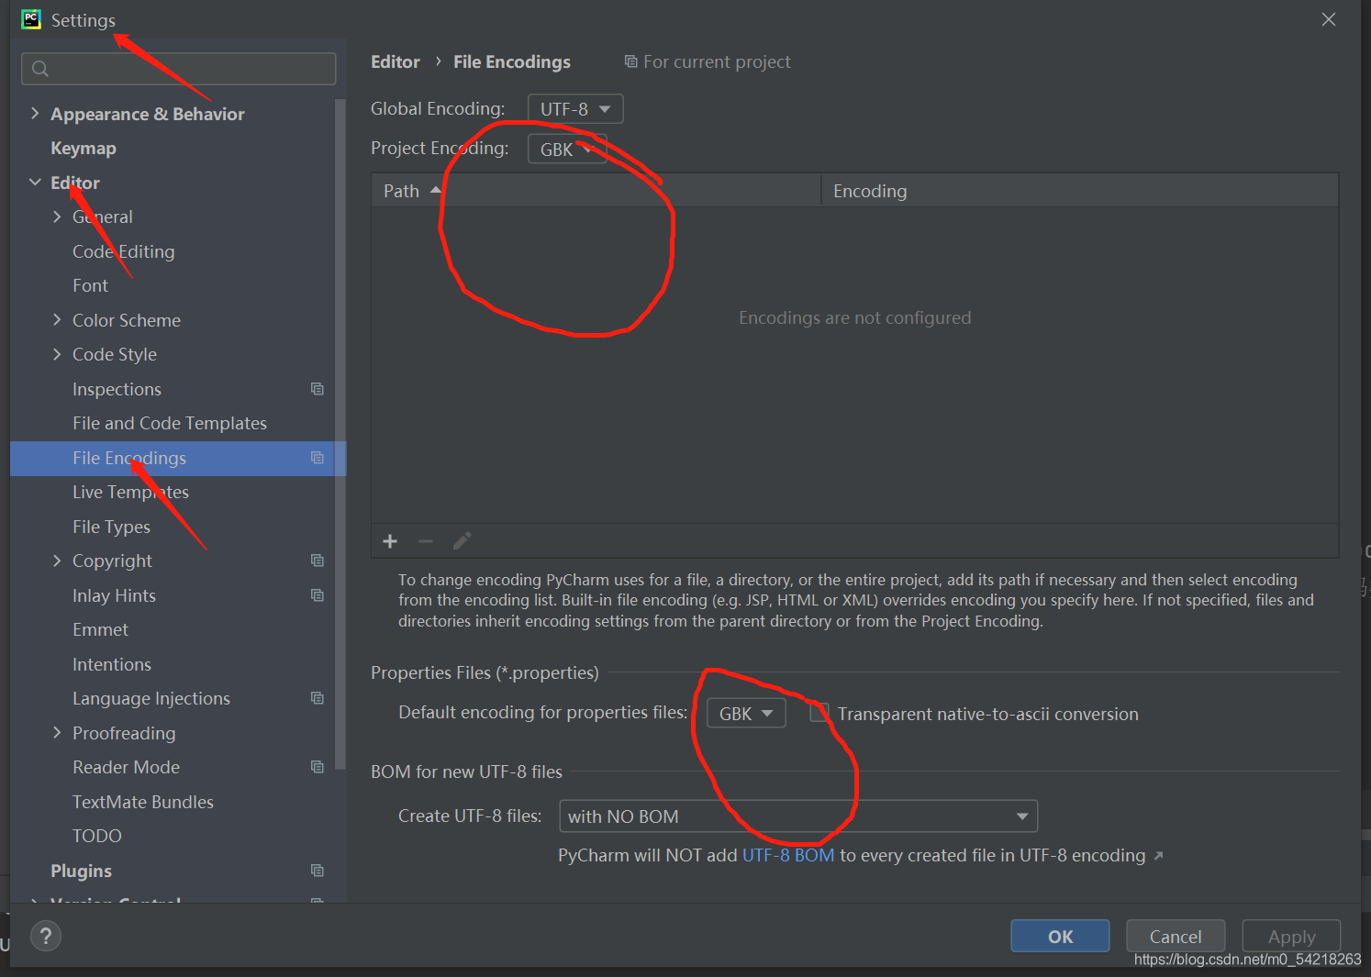Click project-level icon next to Inlay Hints

point(318,595)
